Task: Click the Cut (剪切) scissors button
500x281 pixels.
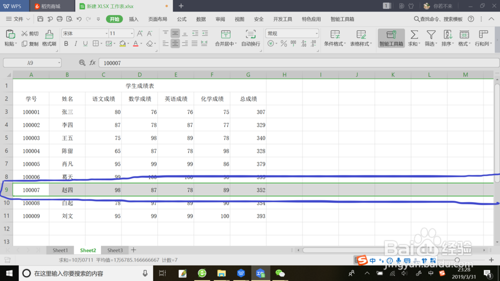Action: coord(29,34)
